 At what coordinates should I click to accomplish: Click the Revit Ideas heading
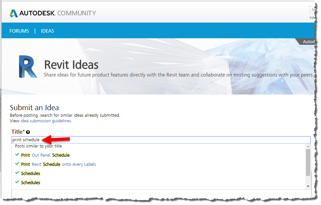(x=71, y=65)
